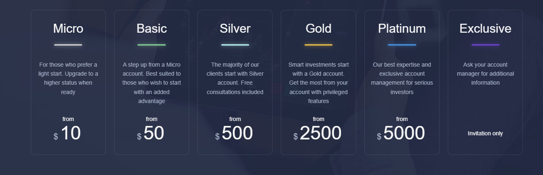Choose the $5000 Platinum price
Image resolution: width=543 pixels, height=175 pixels.
401,134
